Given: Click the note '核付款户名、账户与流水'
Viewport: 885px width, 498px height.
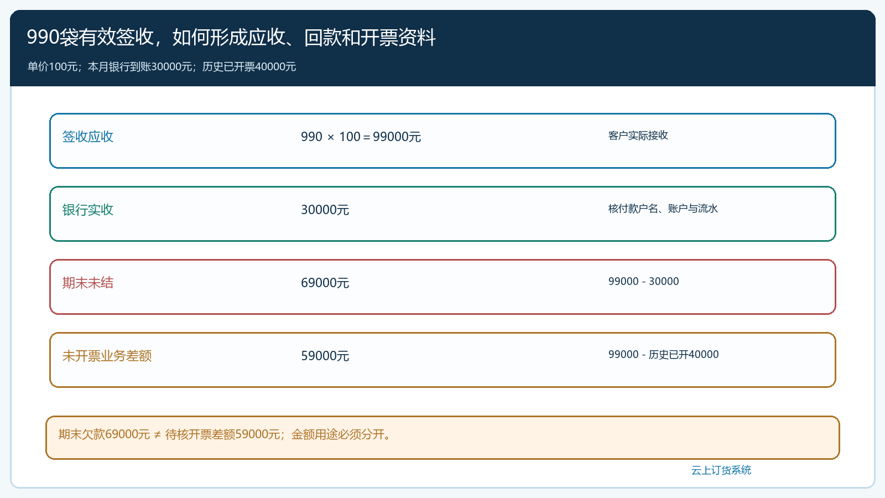Looking at the screenshot, I should click(663, 209).
